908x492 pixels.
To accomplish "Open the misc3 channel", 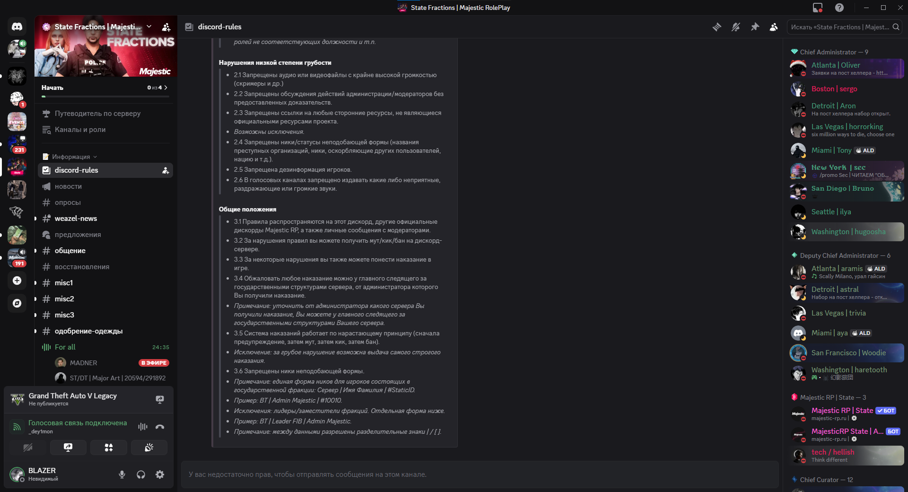I will click(x=105, y=315).
